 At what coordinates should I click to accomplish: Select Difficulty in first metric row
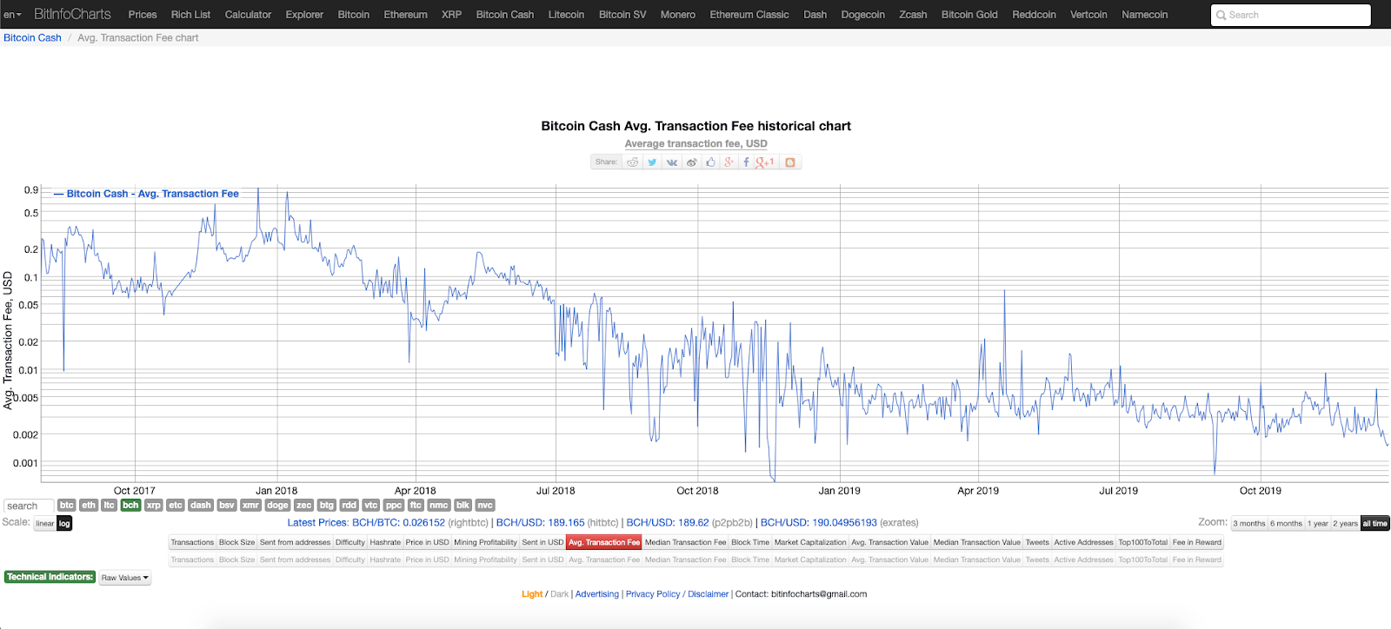click(x=350, y=542)
